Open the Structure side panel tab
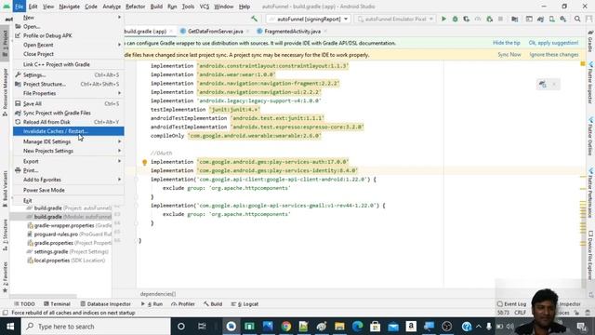 point(5,235)
